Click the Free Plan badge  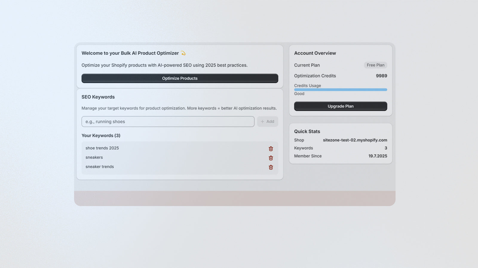click(x=375, y=65)
